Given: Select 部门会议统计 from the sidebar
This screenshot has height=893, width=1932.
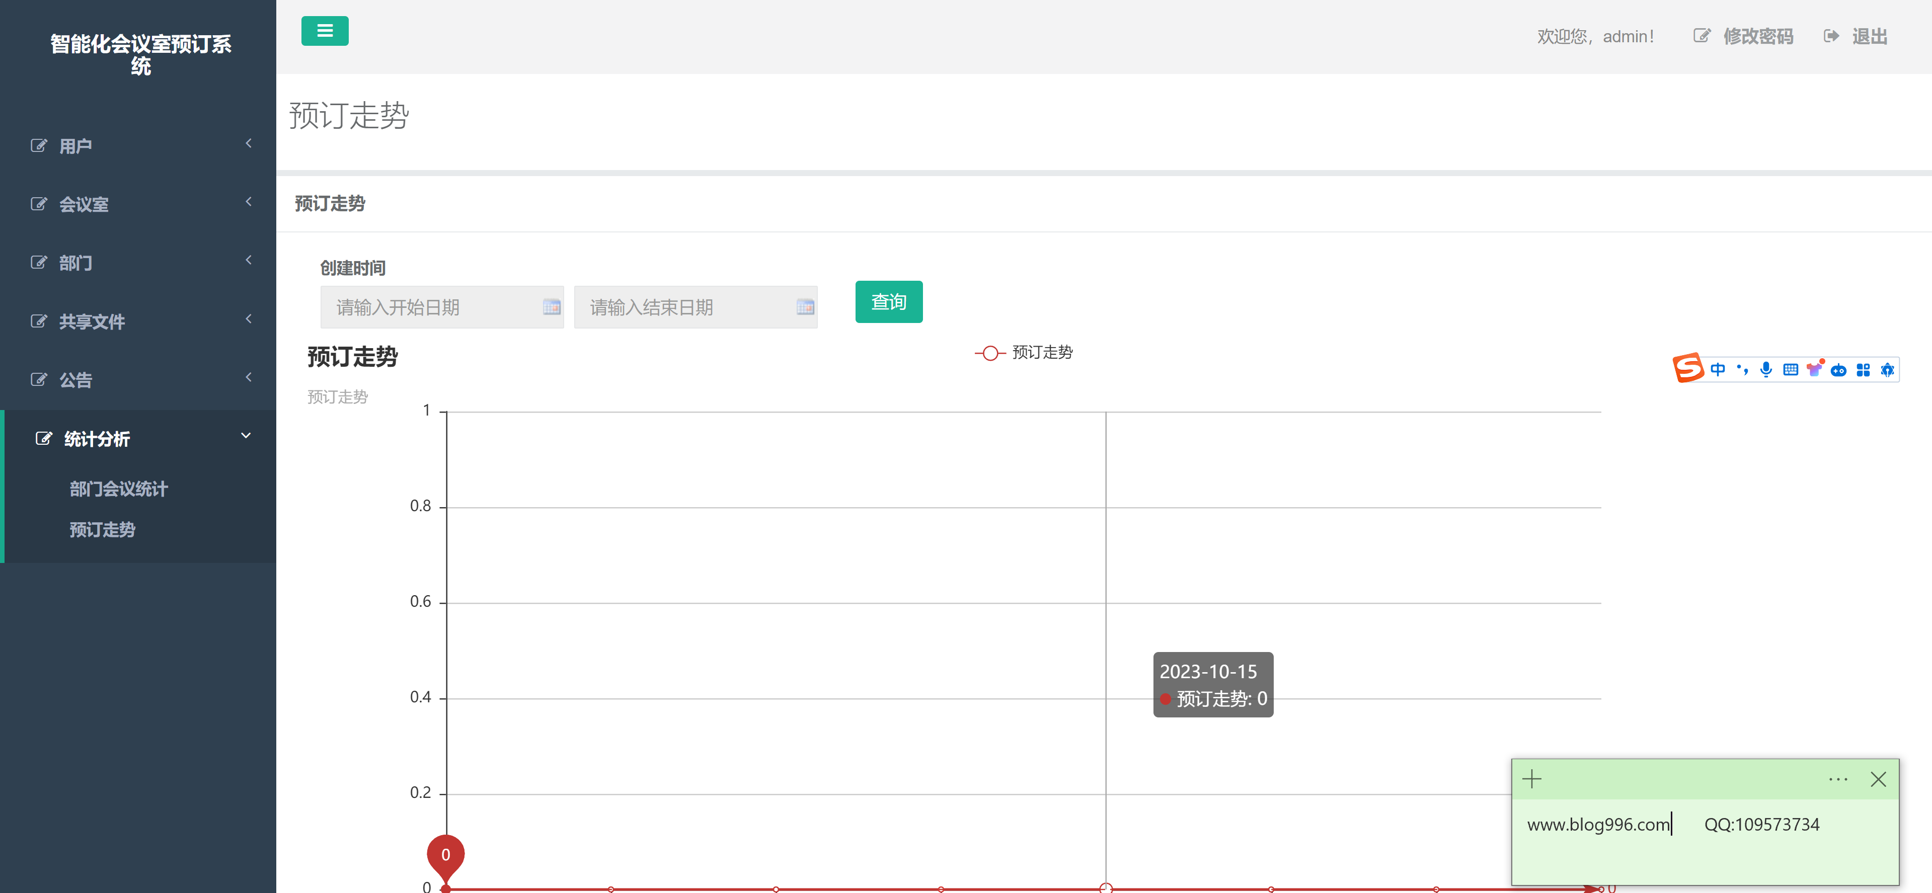Looking at the screenshot, I should tap(118, 488).
